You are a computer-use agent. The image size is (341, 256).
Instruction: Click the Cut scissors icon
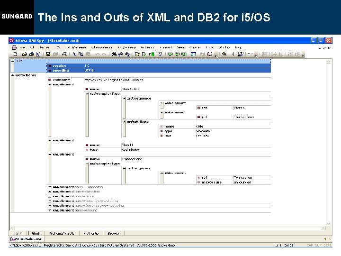click(x=74, y=54)
